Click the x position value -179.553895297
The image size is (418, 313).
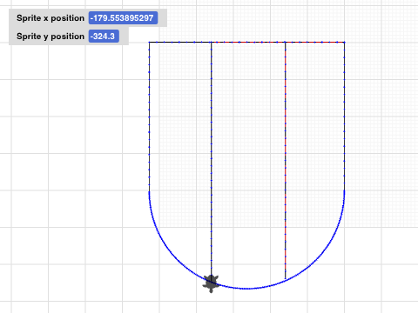[123, 18]
